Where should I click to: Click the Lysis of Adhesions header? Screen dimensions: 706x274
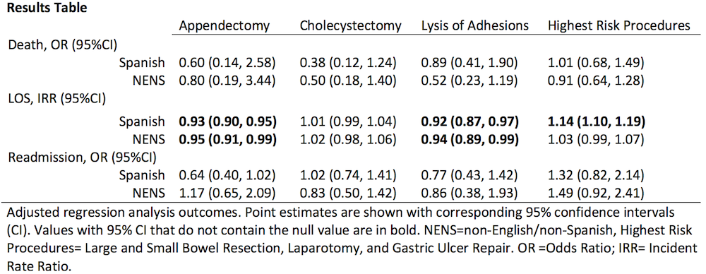coord(475,25)
